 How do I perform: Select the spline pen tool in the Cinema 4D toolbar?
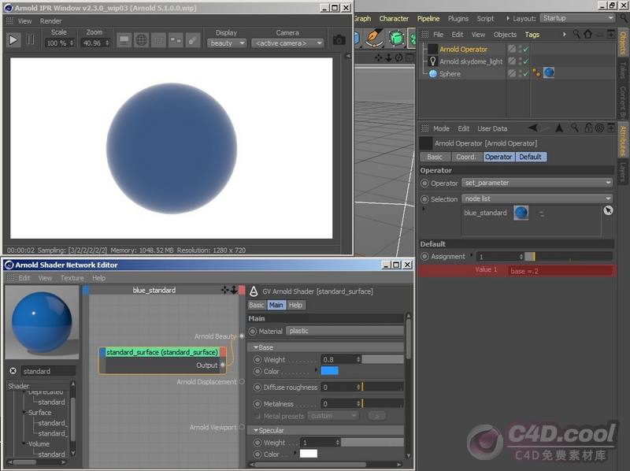pyautogui.click(x=374, y=37)
